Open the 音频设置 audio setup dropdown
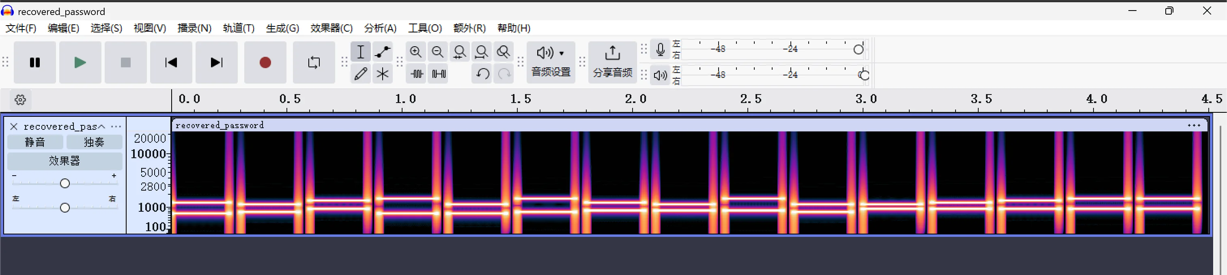Screen dimensions: 1227x275 (x=551, y=62)
